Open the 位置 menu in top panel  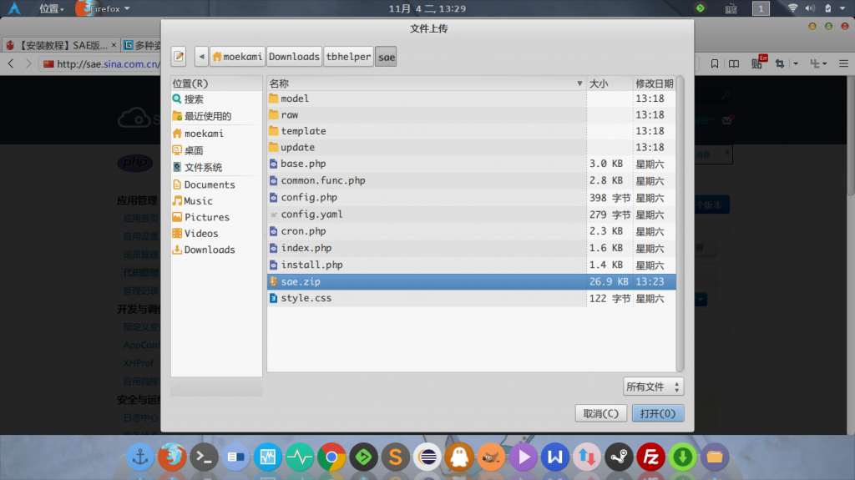(x=51, y=8)
